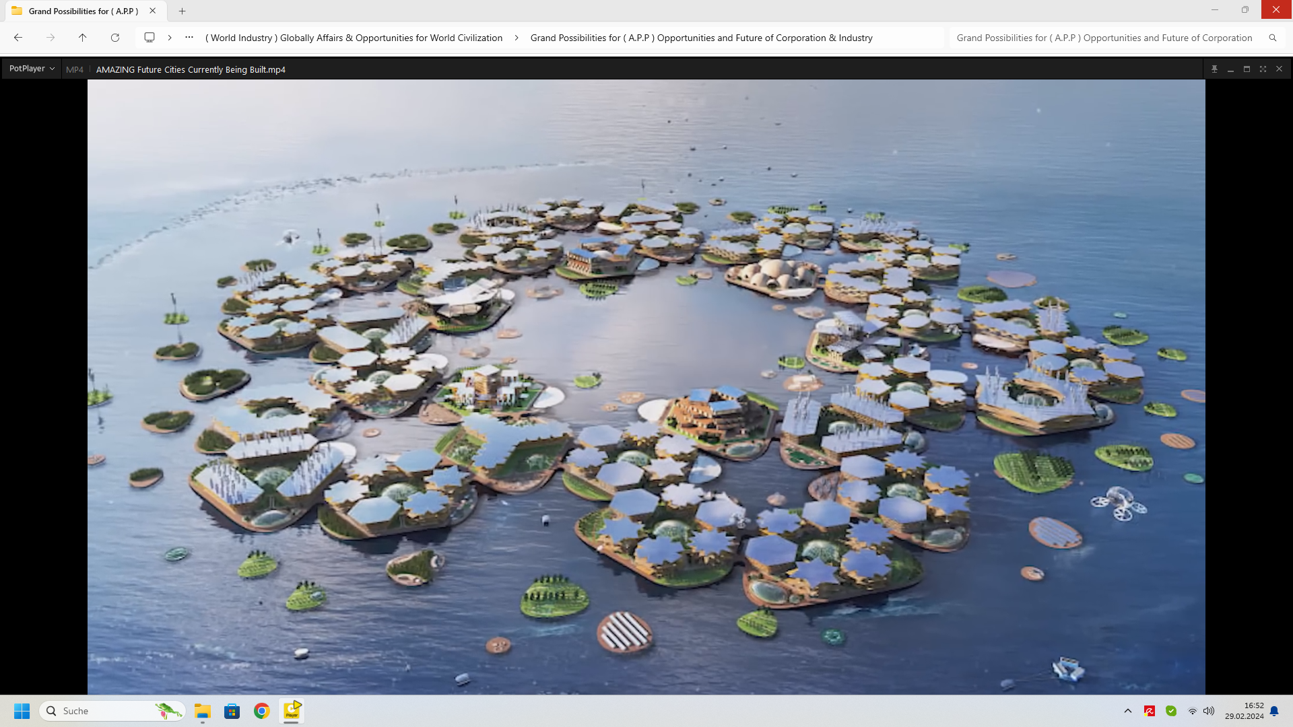Select the Grand Possibilities for (A.P.P) tab
The height and width of the screenshot is (727, 1293).
(x=83, y=11)
